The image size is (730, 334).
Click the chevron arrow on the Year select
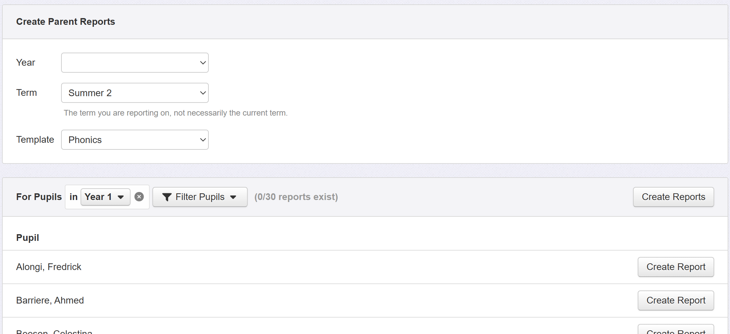[x=203, y=63]
